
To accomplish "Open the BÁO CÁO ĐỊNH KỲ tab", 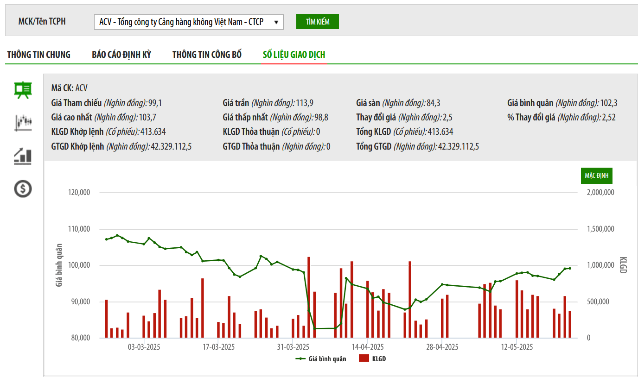I will pyautogui.click(x=121, y=55).
